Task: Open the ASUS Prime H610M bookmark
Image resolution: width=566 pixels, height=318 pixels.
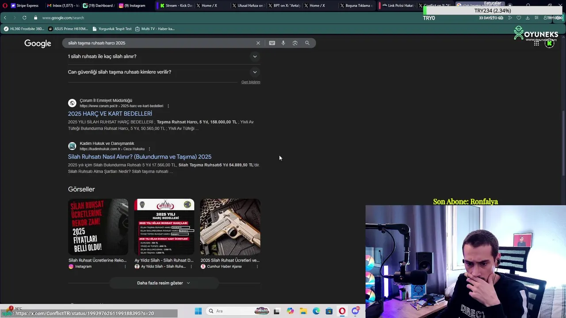Action: pos(68,29)
